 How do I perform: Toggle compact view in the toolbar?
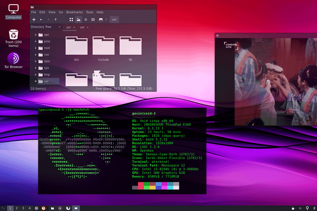(86, 20)
